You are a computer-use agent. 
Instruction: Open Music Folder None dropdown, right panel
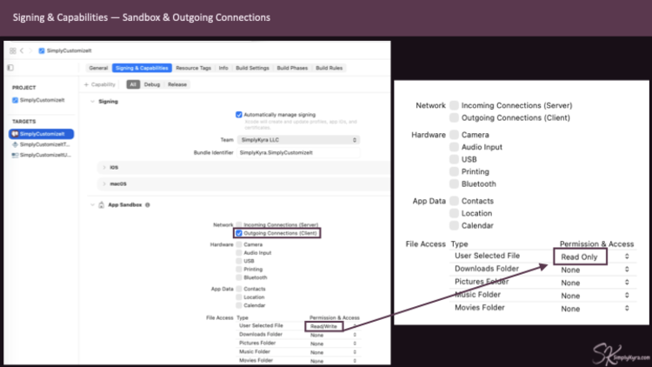click(x=595, y=296)
